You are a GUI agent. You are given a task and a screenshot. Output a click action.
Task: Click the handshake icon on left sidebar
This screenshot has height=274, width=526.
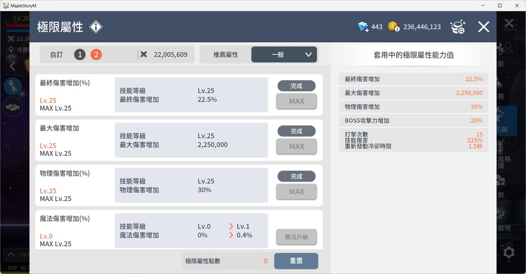13,108
